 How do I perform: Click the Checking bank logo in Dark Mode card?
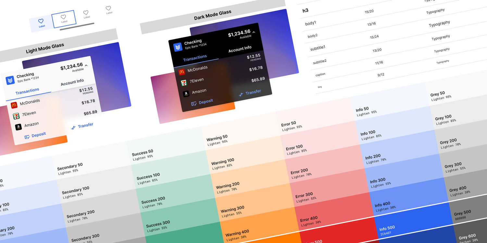(x=178, y=47)
